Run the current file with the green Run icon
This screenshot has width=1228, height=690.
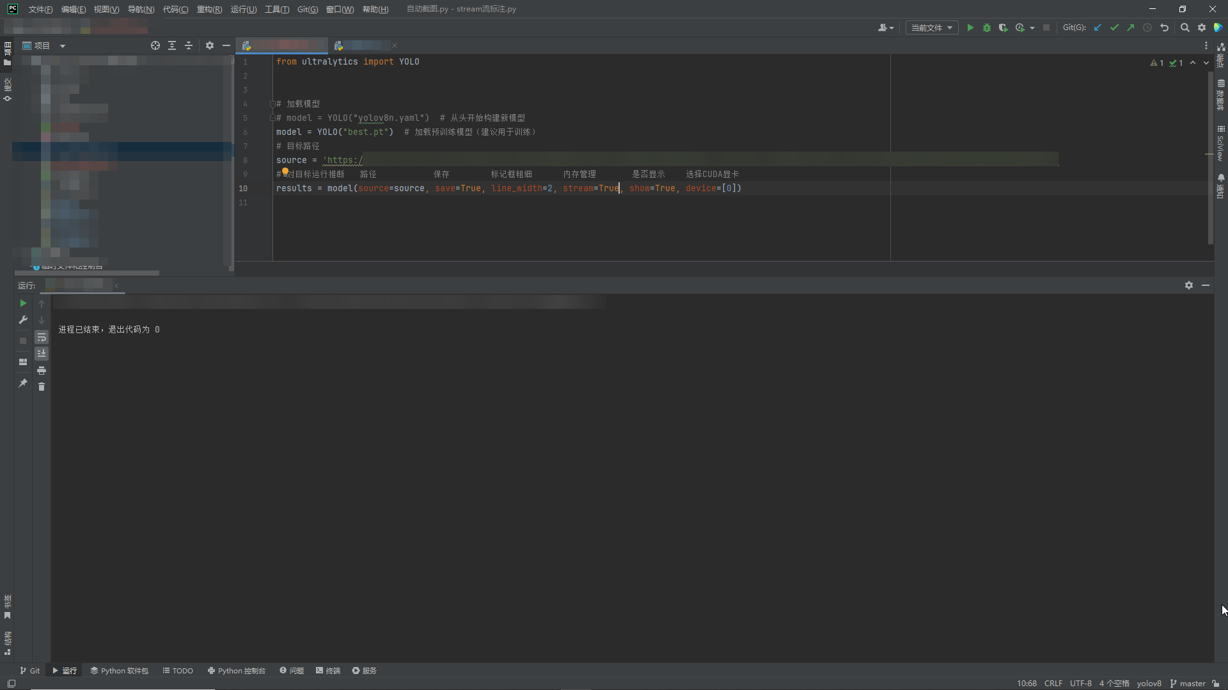[971, 27]
